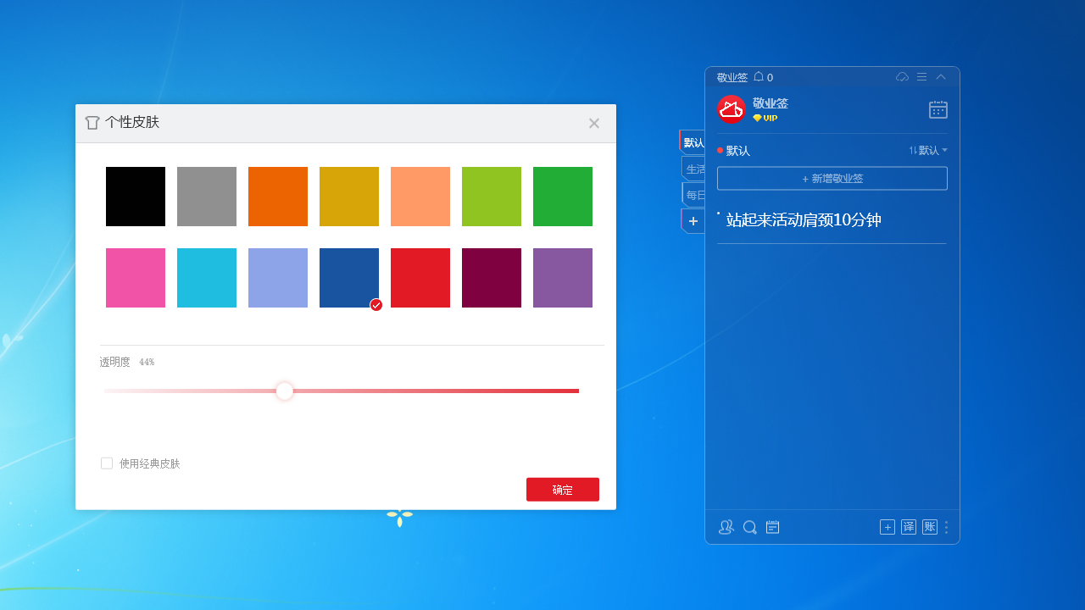Click the cloud sync icon in title bar

coord(902,76)
